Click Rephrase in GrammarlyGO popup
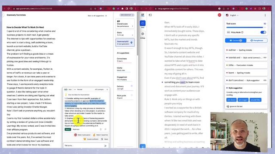The width and height of the screenshot is (275, 154). pos(76,129)
